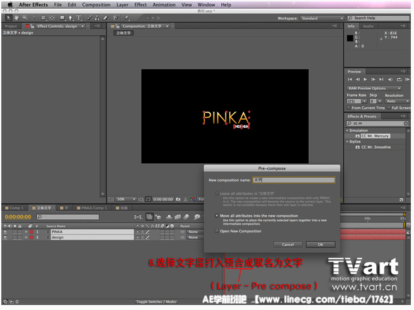414x310 pixels.
Task: Step to next frame in Preview
Action: 373,79
